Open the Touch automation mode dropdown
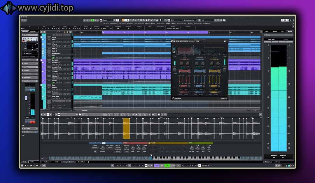Image resolution: width=315 pixels, height=183 pixels. (x=107, y=20)
